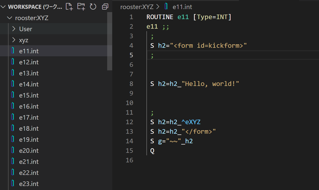Click the New Folder icon in workspace header
The width and height of the screenshot is (319, 190).
pyautogui.click(x=81, y=7)
